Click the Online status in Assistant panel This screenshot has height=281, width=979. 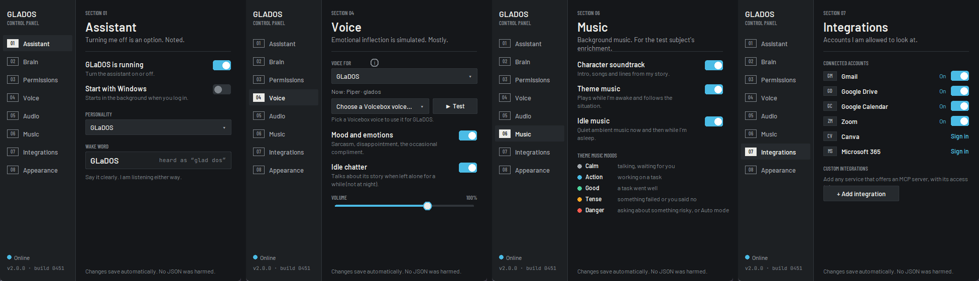click(x=19, y=258)
